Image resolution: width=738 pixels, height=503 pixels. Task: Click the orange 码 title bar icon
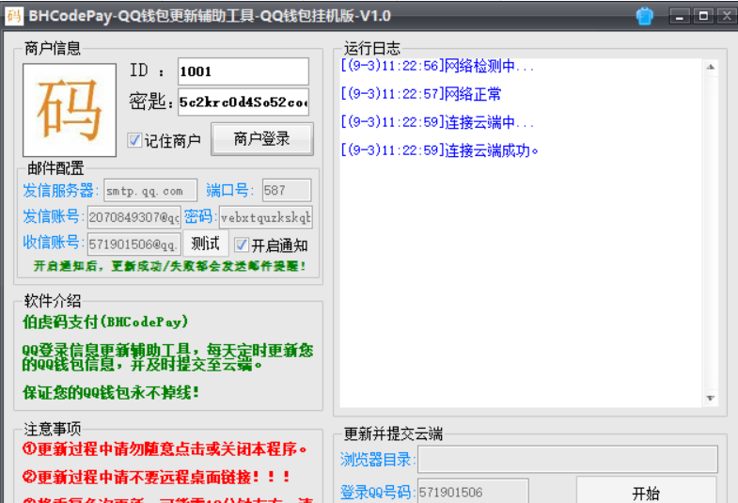click(x=14, y=16)
